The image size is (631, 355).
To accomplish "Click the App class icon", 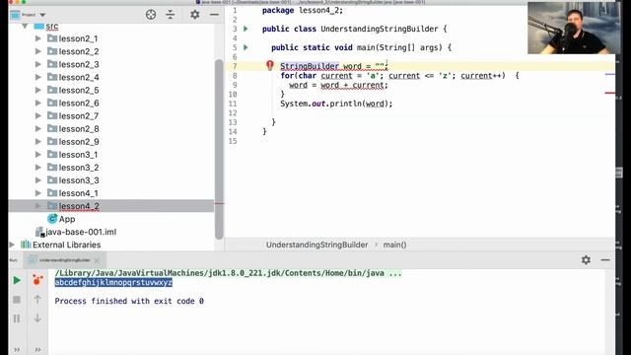I will point(52,219).
